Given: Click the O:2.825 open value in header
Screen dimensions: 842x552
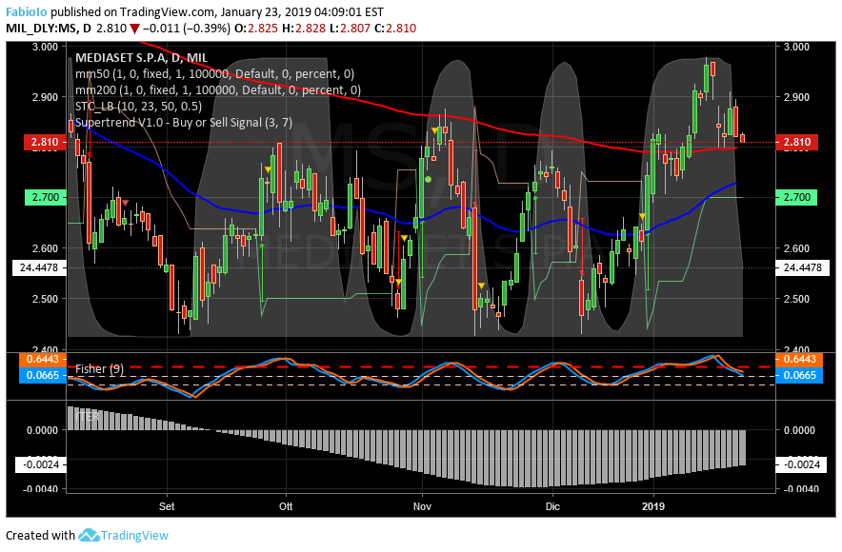Looking at the screenshot, I should pyautogui.click(x=256, y=29).
